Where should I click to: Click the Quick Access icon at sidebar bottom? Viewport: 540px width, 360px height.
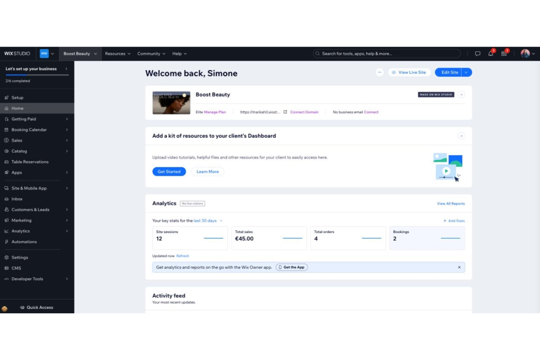coord(22,307)
